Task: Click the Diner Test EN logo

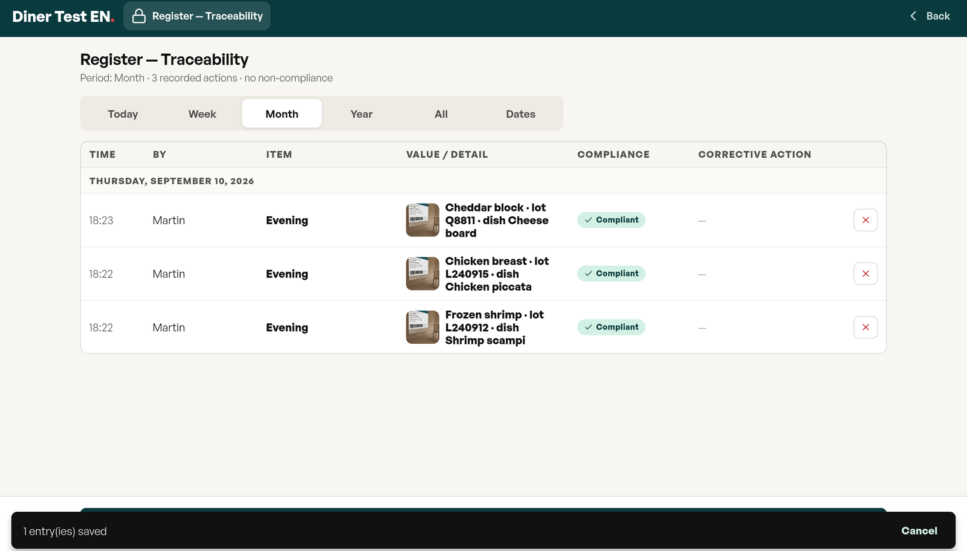Action: [63, 16]
